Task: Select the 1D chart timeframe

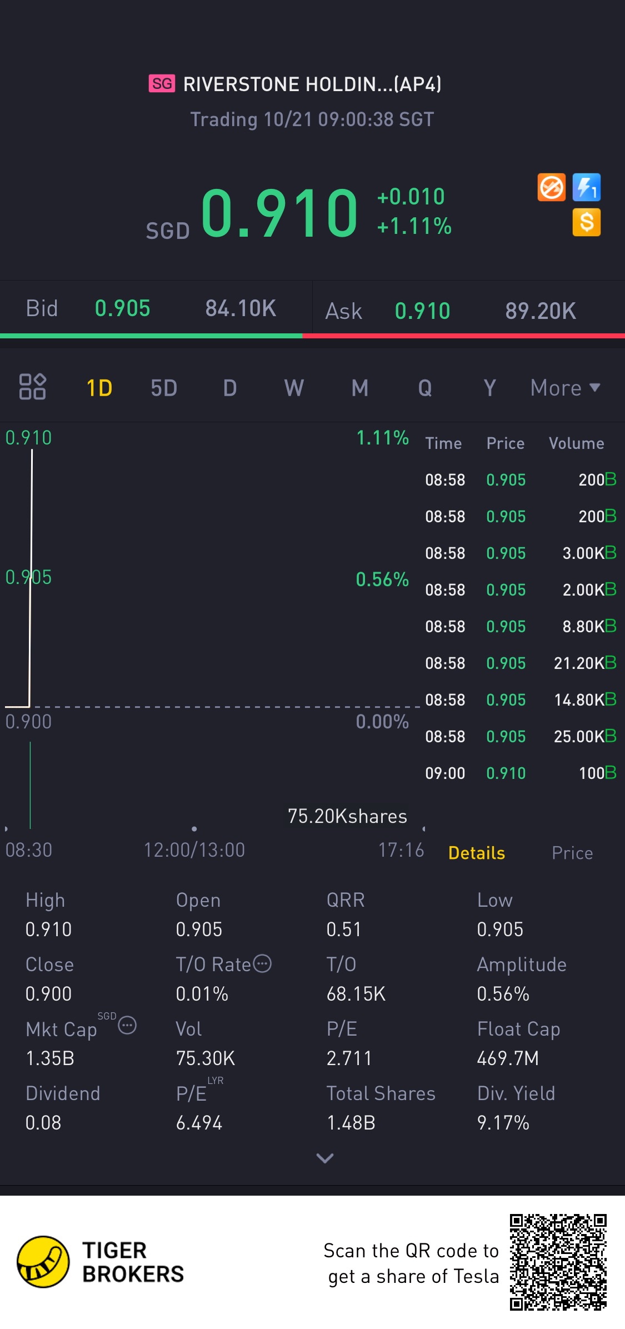Action: (x=99, y=388)
